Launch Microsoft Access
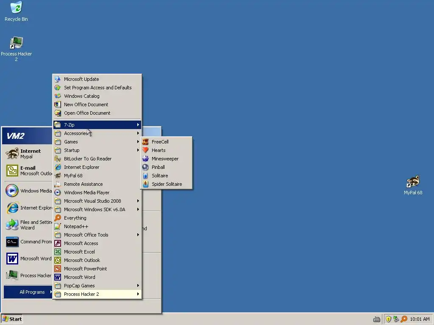Screen dimensions: 434x325 [97, 243]
